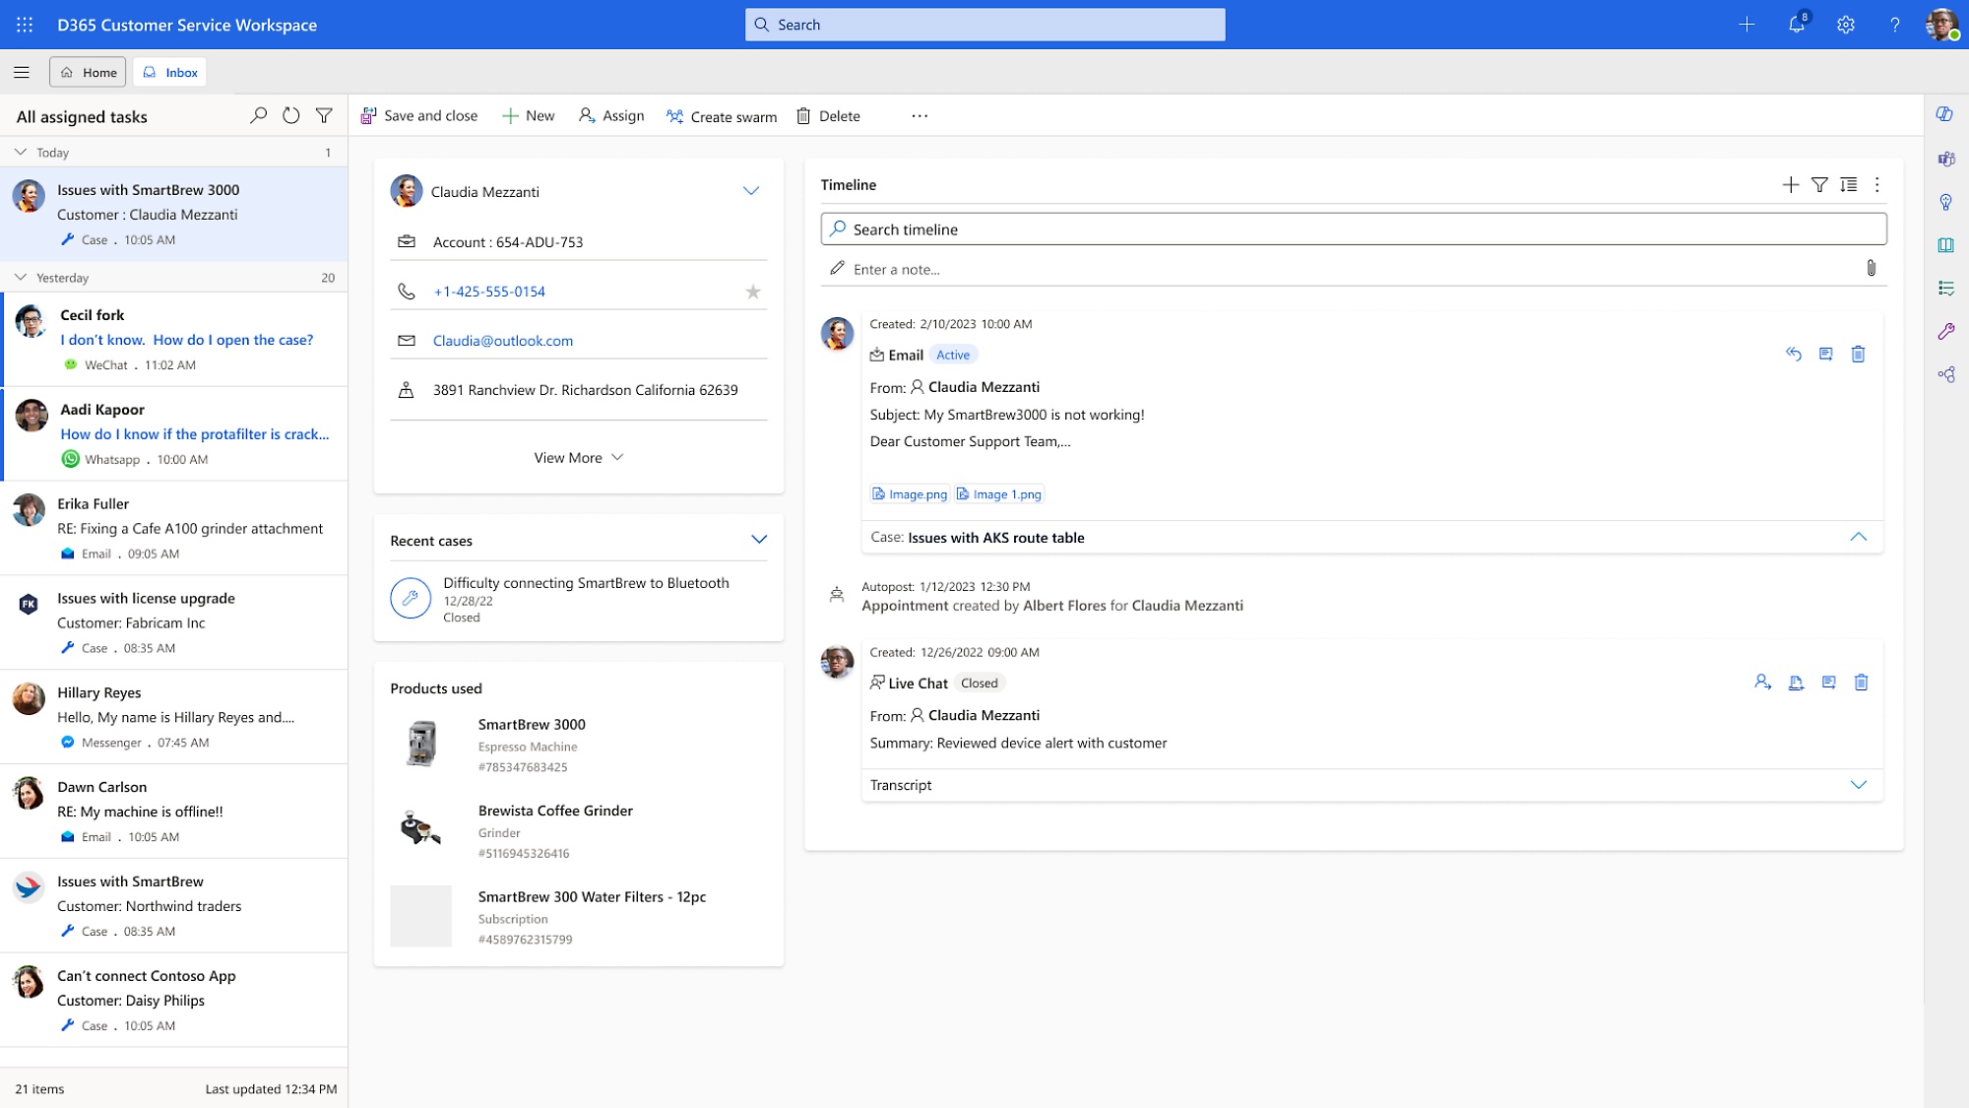Expand the Issues with AKS route table

tap(1860, 537)
